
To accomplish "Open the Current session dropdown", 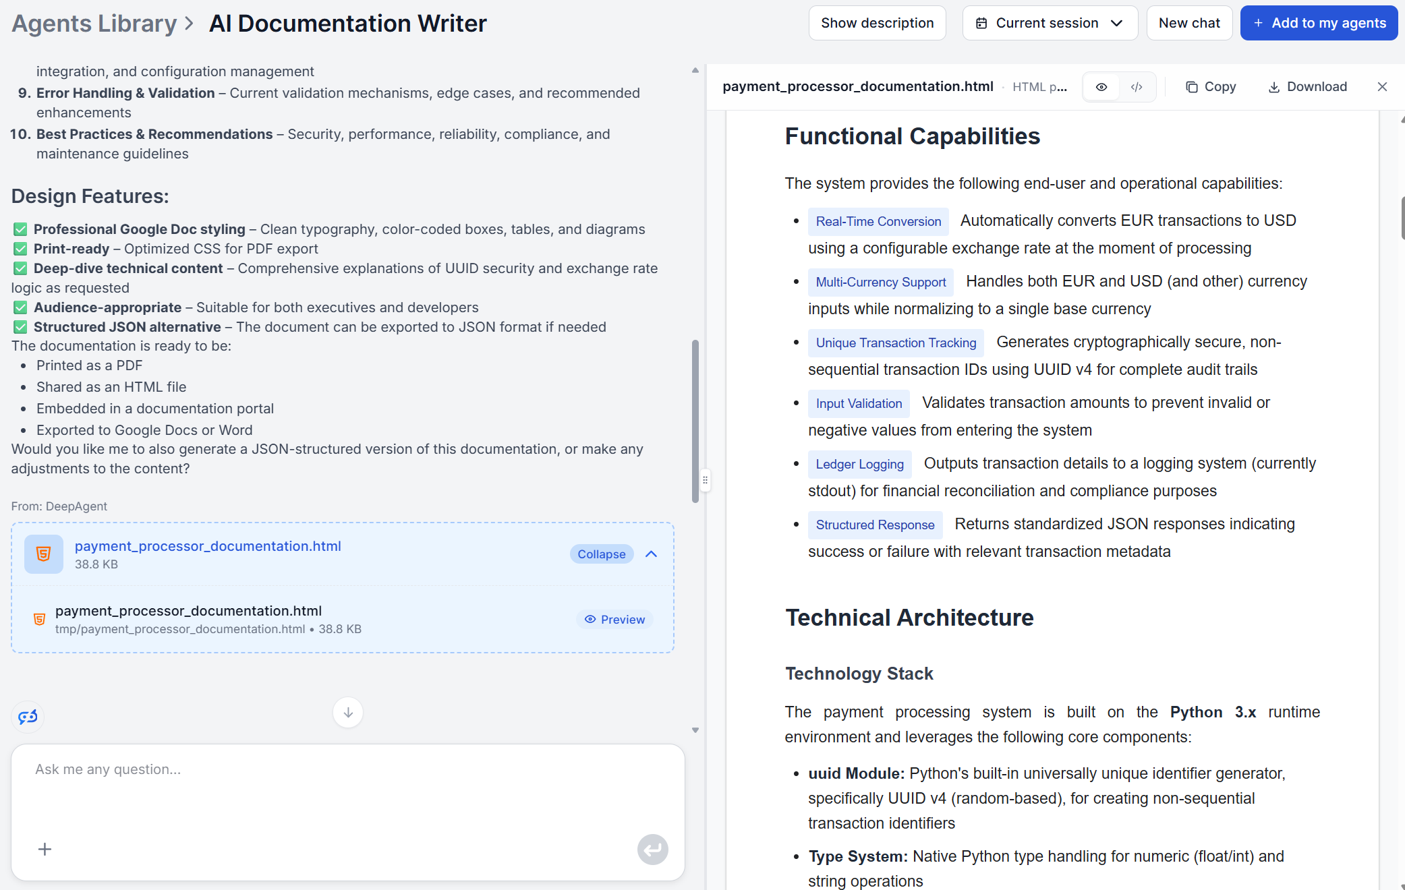I will click(x=1050, y=23).
